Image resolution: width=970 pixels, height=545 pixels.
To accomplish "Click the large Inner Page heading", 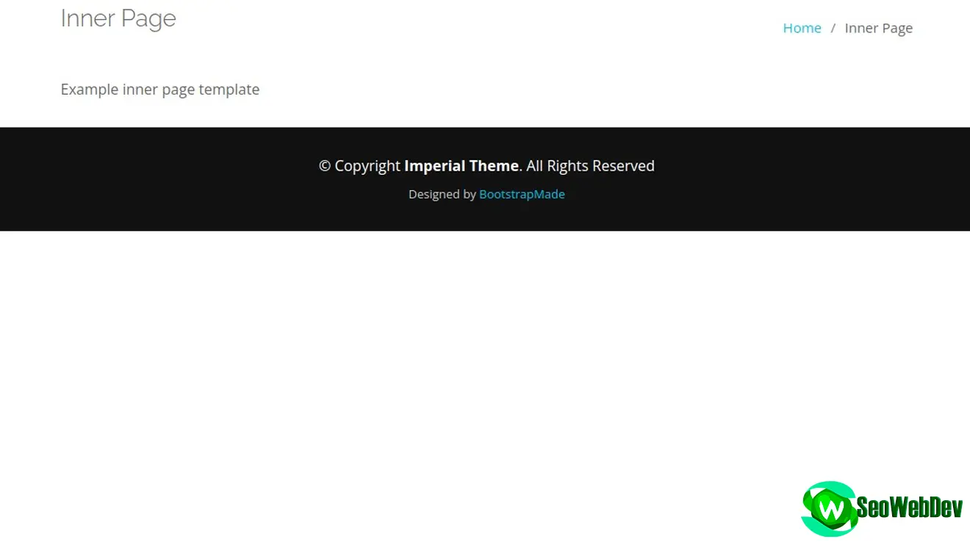I will 118,18.
